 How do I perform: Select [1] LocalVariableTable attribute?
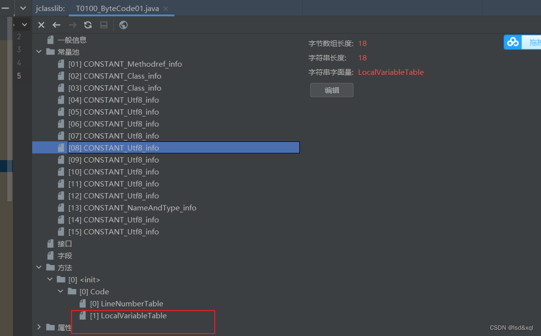pos(128,316)
